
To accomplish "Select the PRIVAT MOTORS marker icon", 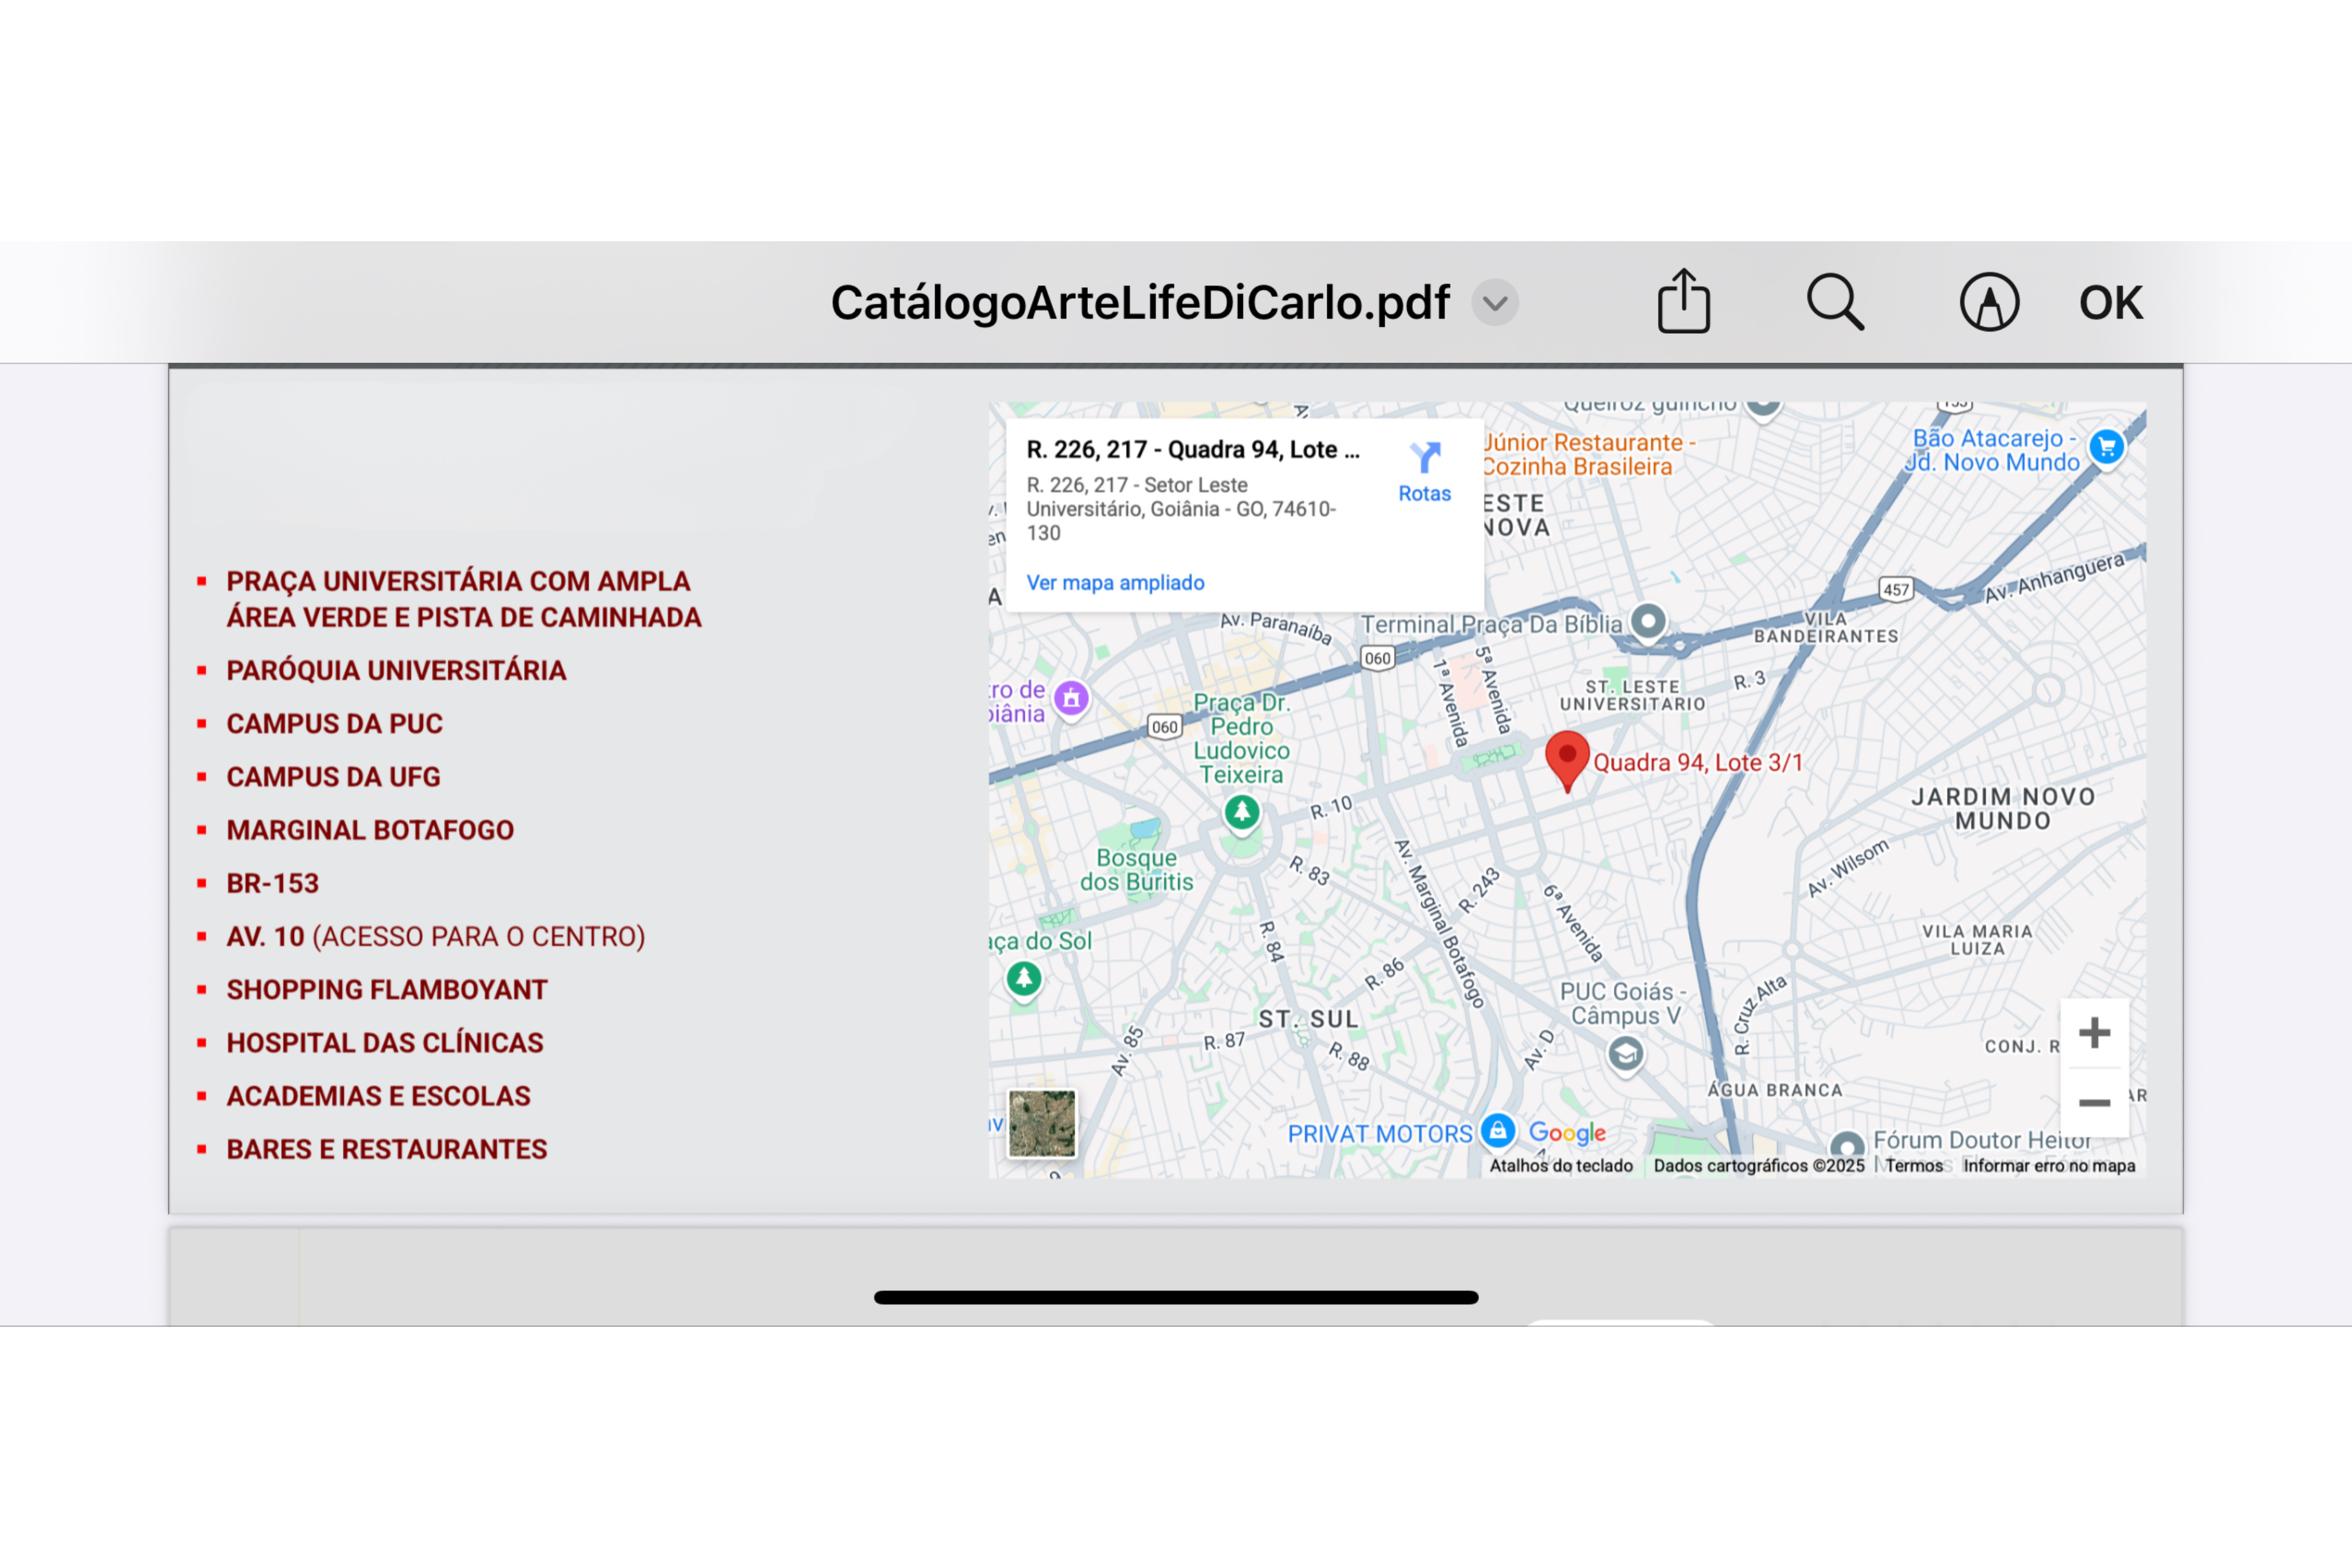I will point(1497,1131).
